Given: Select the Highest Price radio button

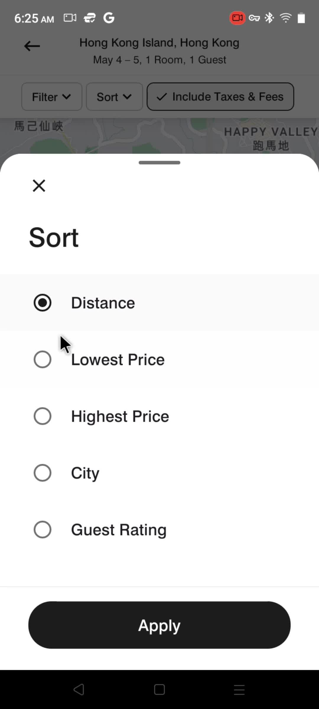Looking at the screenshot, I should click(43, 416).
